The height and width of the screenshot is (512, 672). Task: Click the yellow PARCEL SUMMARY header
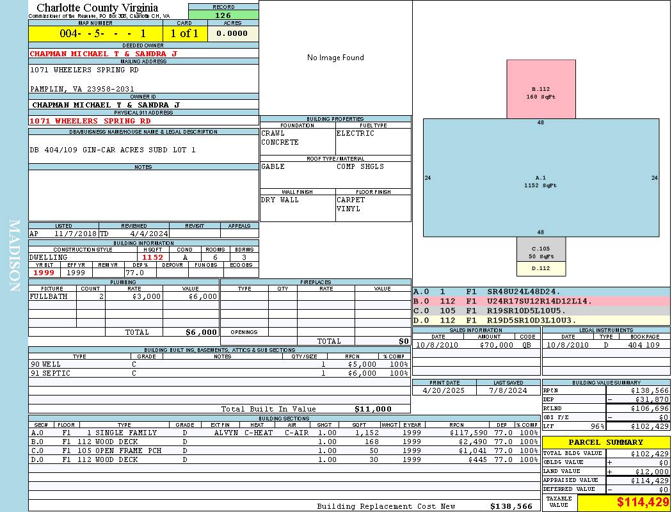pyautogui.click(x=606, y=442)
